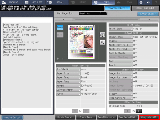Click the Error Check button

tap(148, 14)
